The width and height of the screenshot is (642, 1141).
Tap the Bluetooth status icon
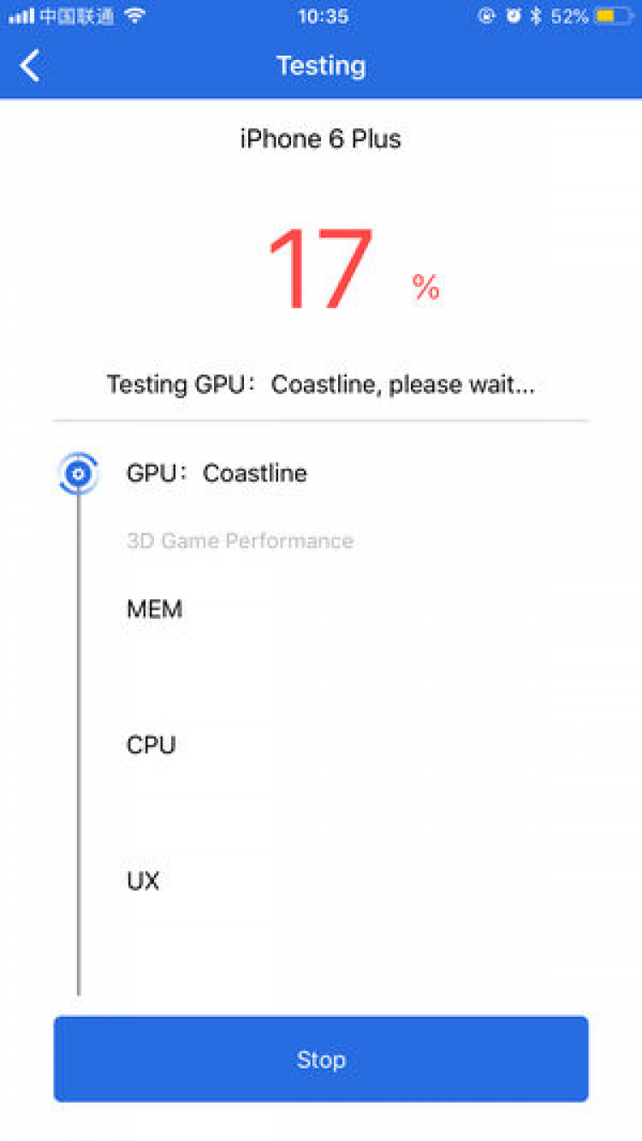pyautogui.click(x=536, y=15)
